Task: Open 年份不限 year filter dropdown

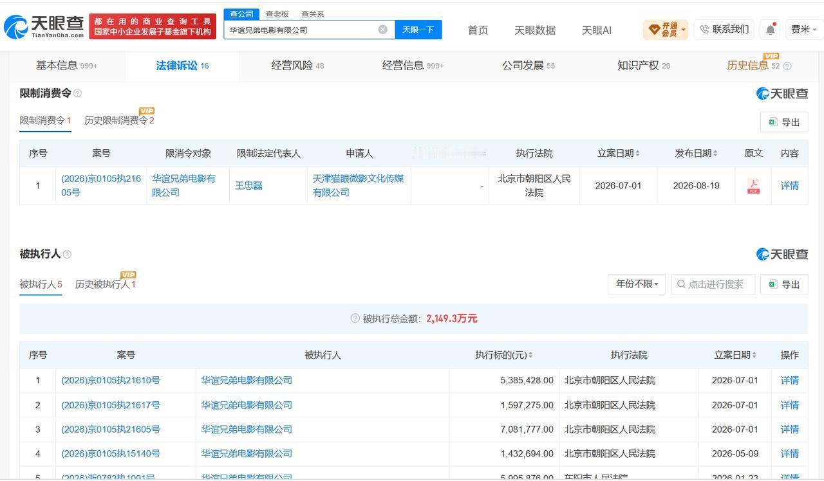Action: point(637,284)
